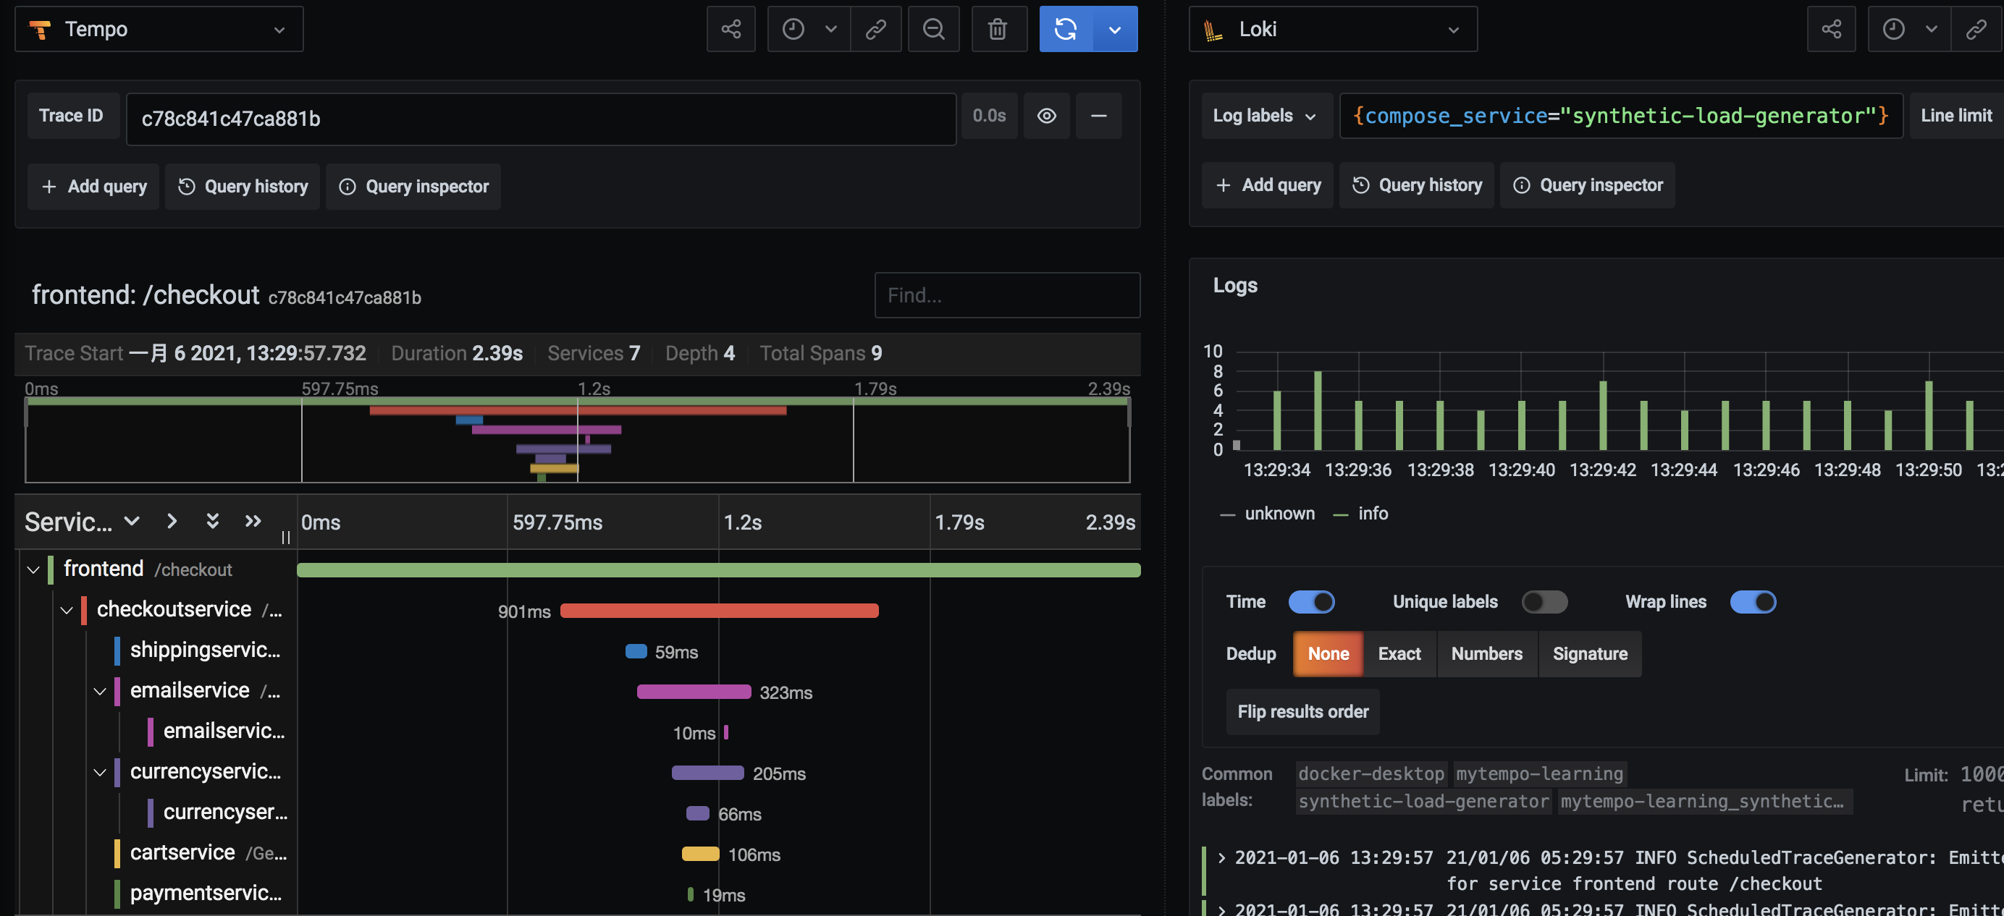Click the link icon in Loki toolbar
This screenshot has width=2004, height=916.
pyautogui.click(x=1976, y=30)
